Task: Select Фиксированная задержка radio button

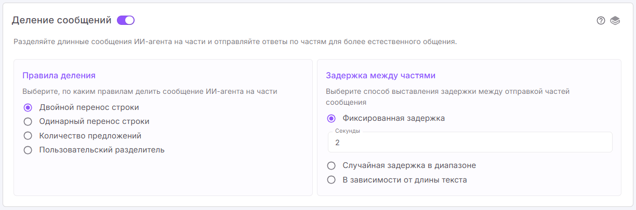Action: [331, 118]
